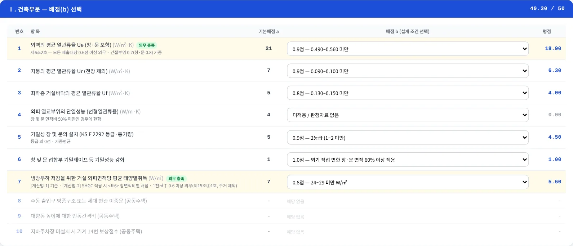The image size is (573, 246).
Task: Click the item name 최하층 거실바닥의 평균 열관류율 Uf
Action: click(69, 93)
